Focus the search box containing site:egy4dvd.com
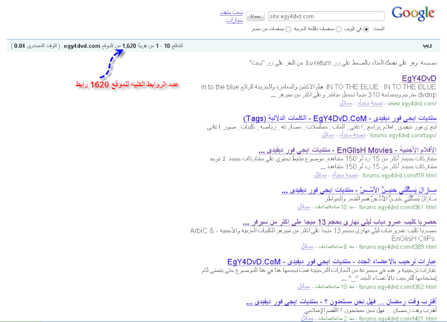Image resolution: width=447 pixels, height=322 pixels. (326, 16)
